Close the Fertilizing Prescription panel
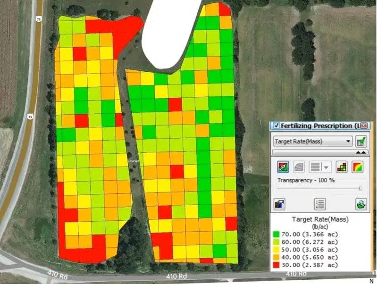 click(363, 126)
